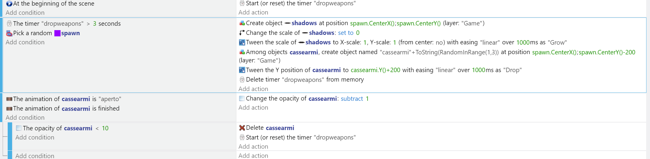The height and width of the screenshot is (159, 650).
Task: Select 'Add action' below Delete timer dropweapons
Action: [253, 89]
